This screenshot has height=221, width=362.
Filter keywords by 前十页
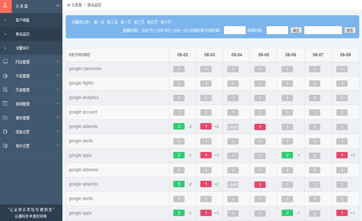[166, 22]
